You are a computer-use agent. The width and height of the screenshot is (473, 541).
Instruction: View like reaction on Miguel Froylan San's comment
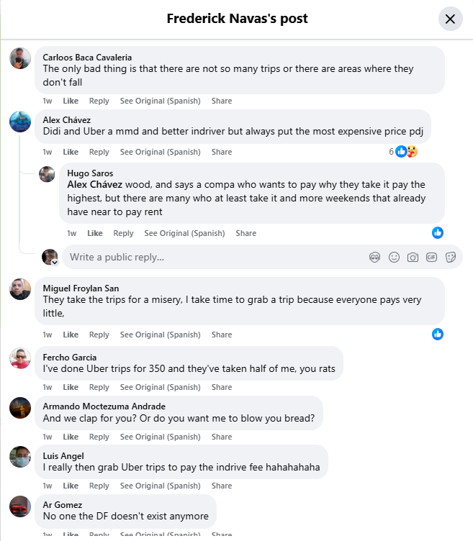(438, 335)
